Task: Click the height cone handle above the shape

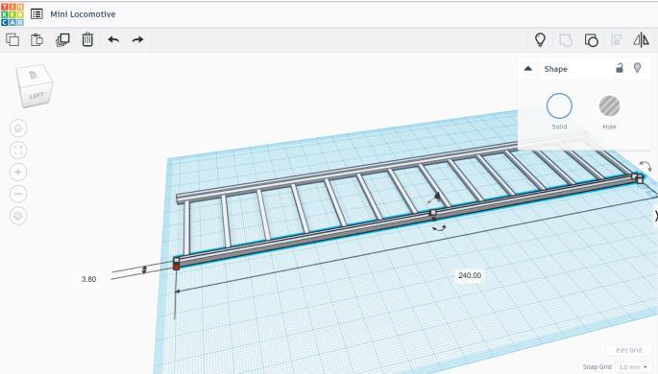Action: coord(437,196)
